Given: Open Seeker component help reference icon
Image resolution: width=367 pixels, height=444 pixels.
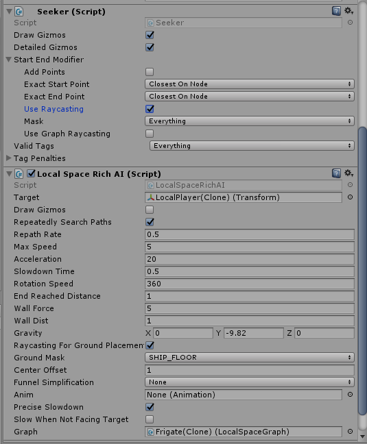Looking at the screenshot, I should pos(336,12).
